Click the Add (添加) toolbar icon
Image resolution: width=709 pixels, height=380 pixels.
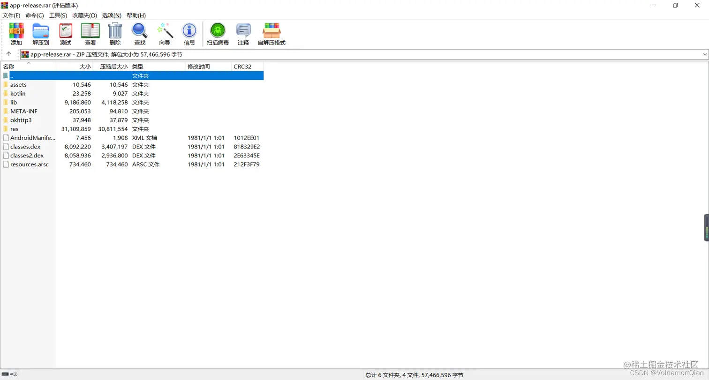(x=16, y=31)
